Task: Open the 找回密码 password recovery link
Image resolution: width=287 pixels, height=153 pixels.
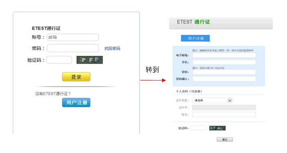Action: (x=112, y=48)
